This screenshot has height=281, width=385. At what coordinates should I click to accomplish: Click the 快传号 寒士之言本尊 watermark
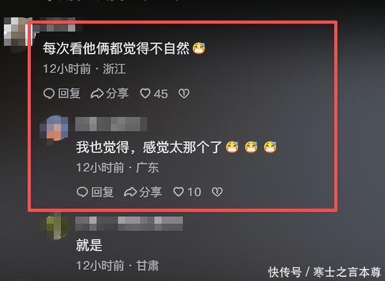tap(325, 272)
